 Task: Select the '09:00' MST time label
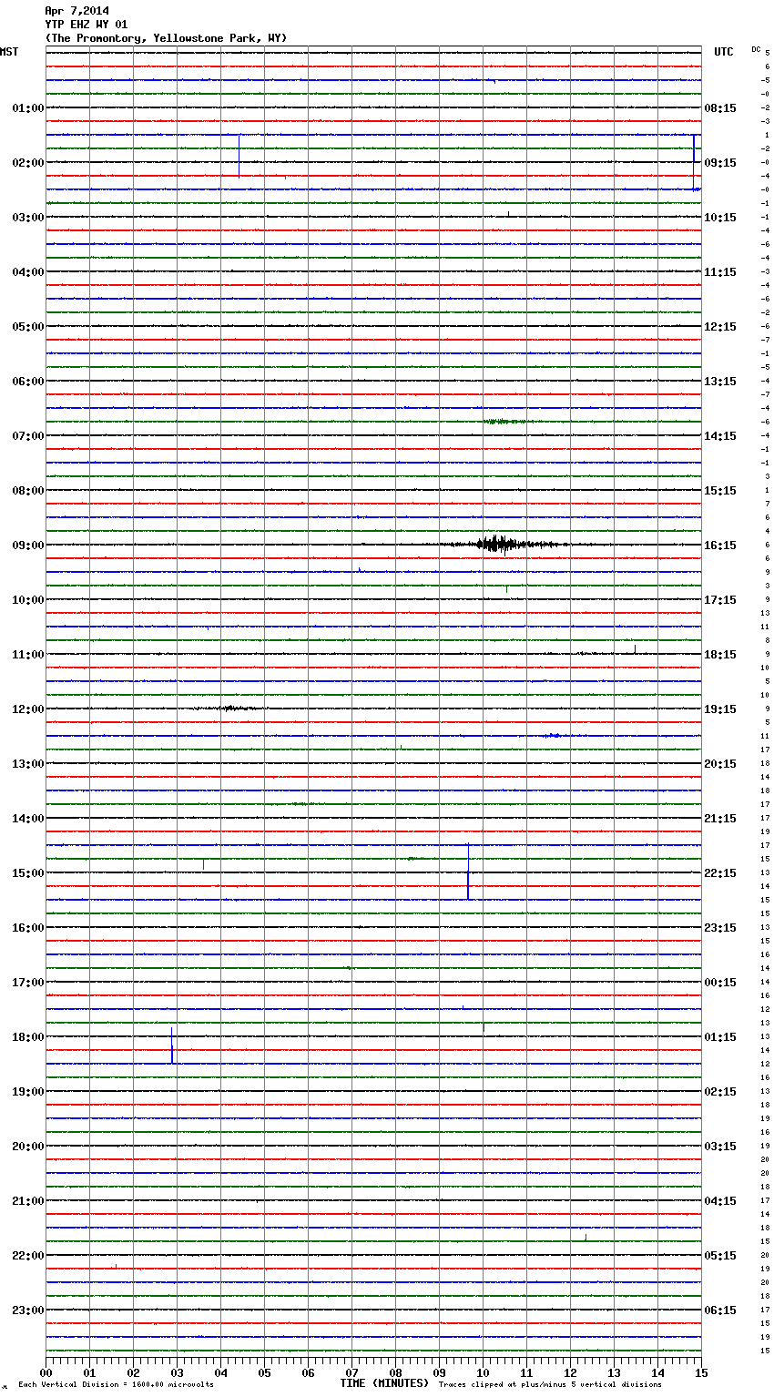click(27, 546)
